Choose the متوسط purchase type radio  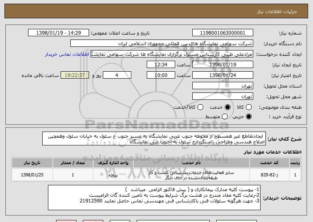tap(224, 116)
